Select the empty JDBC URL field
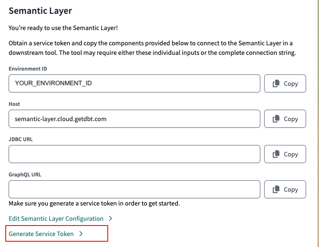Viewport: 319px width, 247px height. 134,154
